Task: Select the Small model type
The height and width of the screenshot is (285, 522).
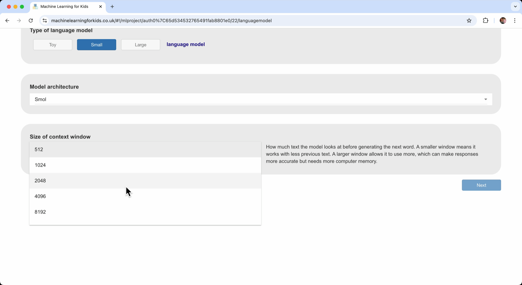Action: (x=97, y=45)
